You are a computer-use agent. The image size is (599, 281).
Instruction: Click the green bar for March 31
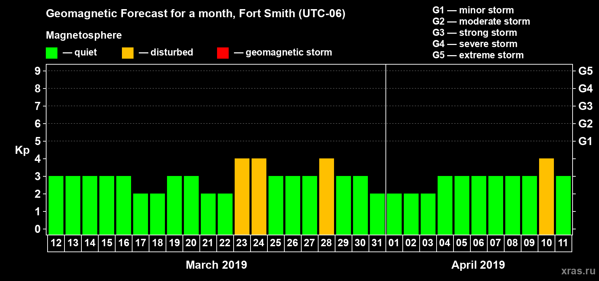pos(377,214)
